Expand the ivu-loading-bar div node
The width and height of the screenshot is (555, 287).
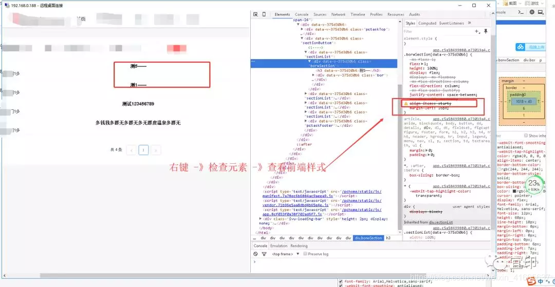tap(261, 219)
